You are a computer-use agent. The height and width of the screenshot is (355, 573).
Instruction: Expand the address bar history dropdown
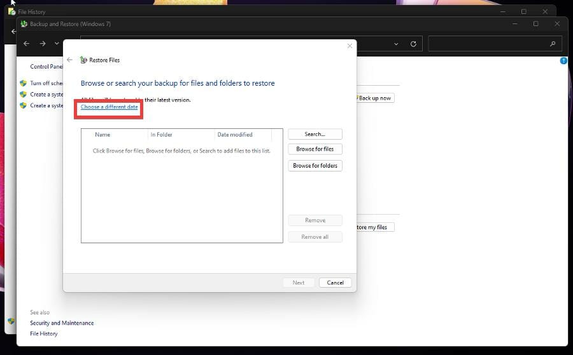coord(396,44)
